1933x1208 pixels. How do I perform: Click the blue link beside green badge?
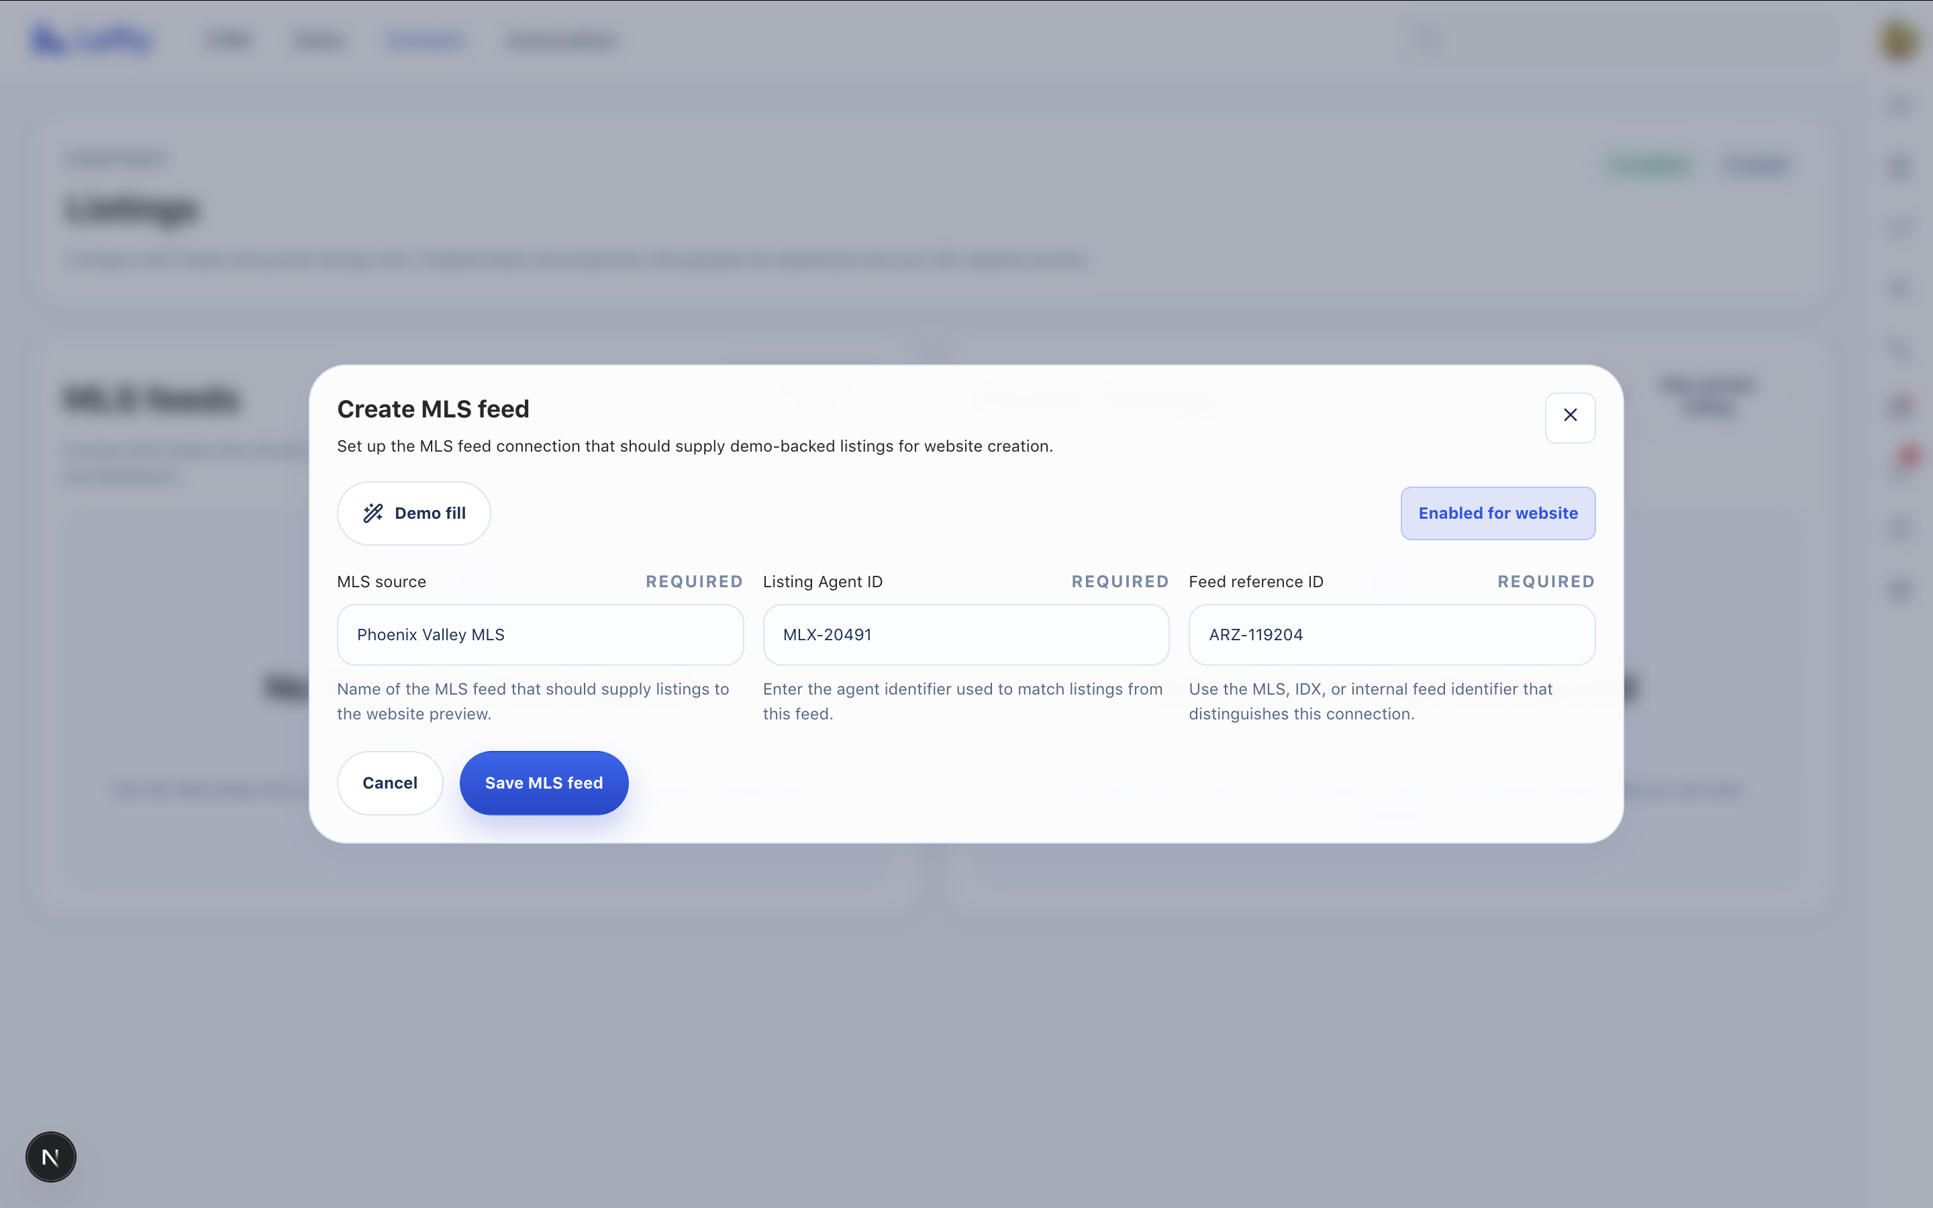click(x=1755, y=164)
